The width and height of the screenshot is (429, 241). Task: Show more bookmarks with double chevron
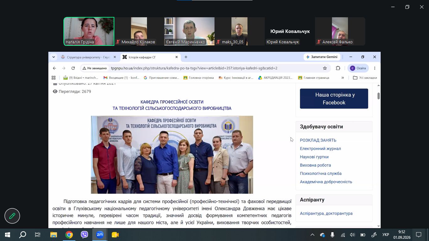(x=343, y=78)
